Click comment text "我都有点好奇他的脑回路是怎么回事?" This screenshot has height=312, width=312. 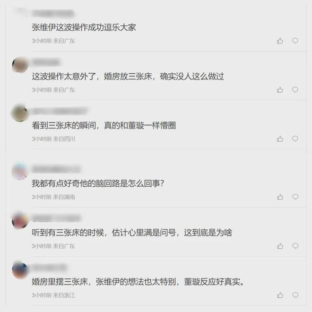[x=98, y=183]
